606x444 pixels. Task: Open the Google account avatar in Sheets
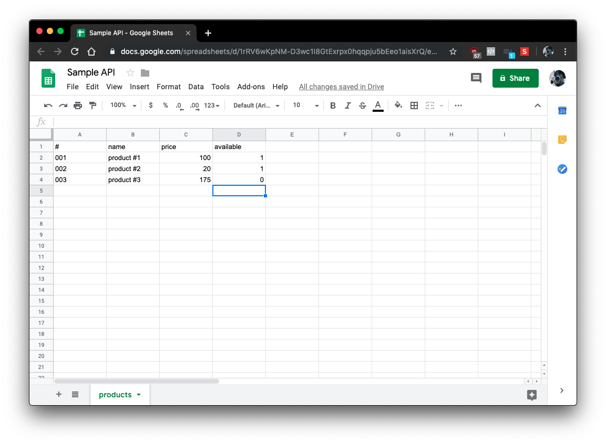[x=557, y=78]
